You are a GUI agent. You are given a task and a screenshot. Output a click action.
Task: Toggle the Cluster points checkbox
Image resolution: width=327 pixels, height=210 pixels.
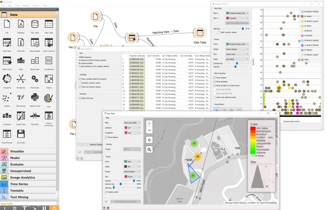click(x=106, y=192)
